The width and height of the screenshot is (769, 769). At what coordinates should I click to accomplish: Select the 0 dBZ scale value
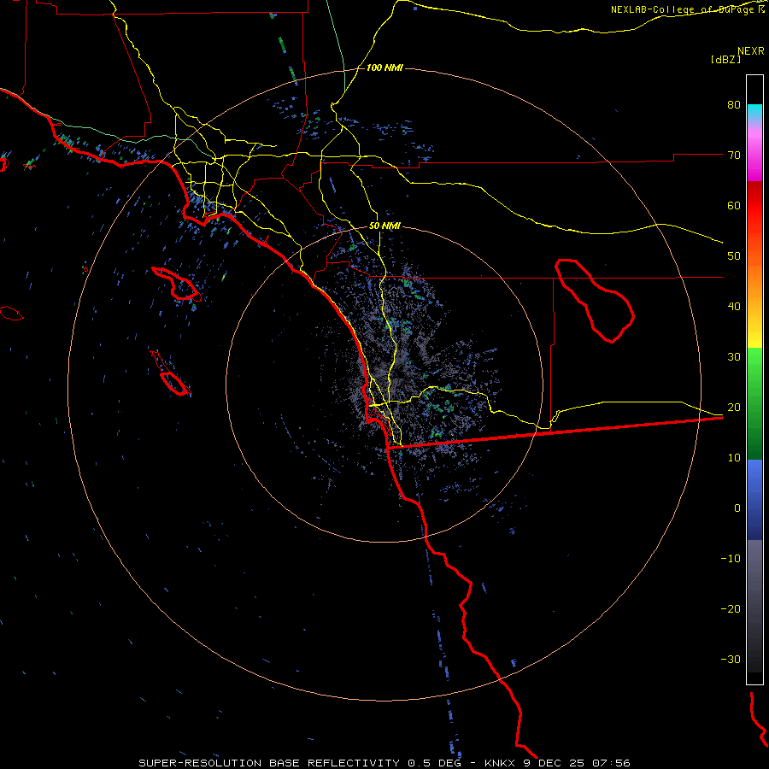click(737, 508)
